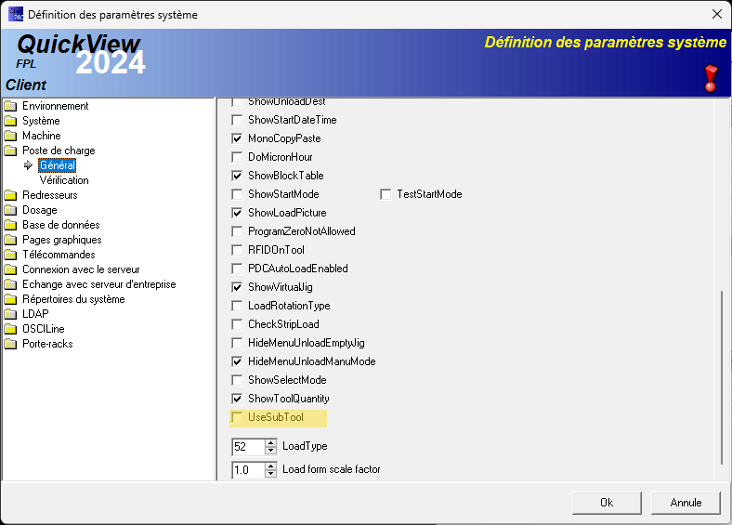Image resolution: width=732 pixels, height=525 pixels.
Task: Decrease Load form scale factor value
Action: pos(271,474)
